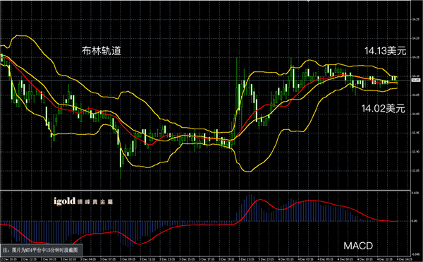Click the 3 Dec 21:15 time label
The image size is (423, 262).
coord(246,260)
